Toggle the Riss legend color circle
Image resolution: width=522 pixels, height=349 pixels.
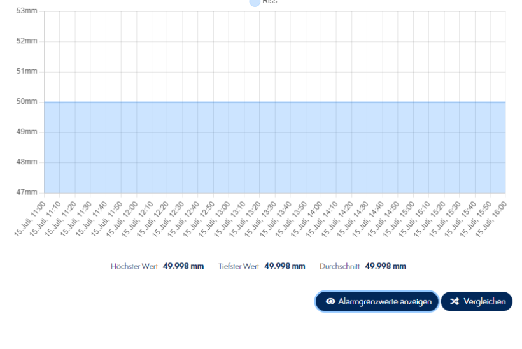[x=255, y=2]
